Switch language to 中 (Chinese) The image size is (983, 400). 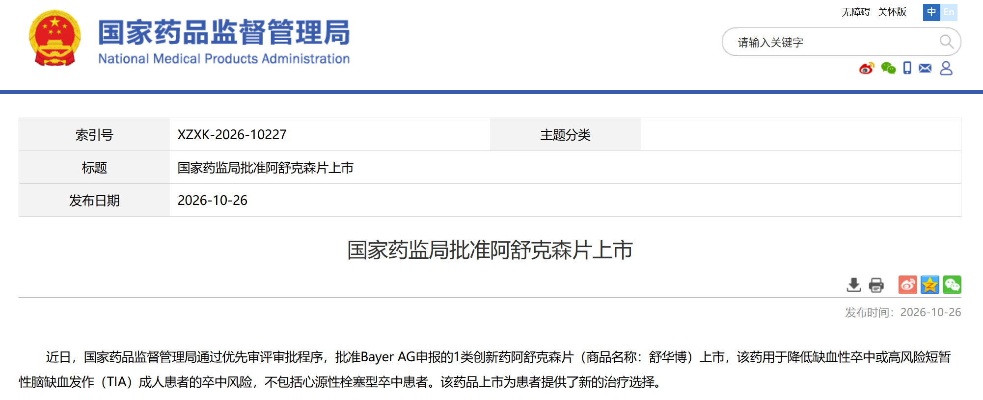coord(931,12)
